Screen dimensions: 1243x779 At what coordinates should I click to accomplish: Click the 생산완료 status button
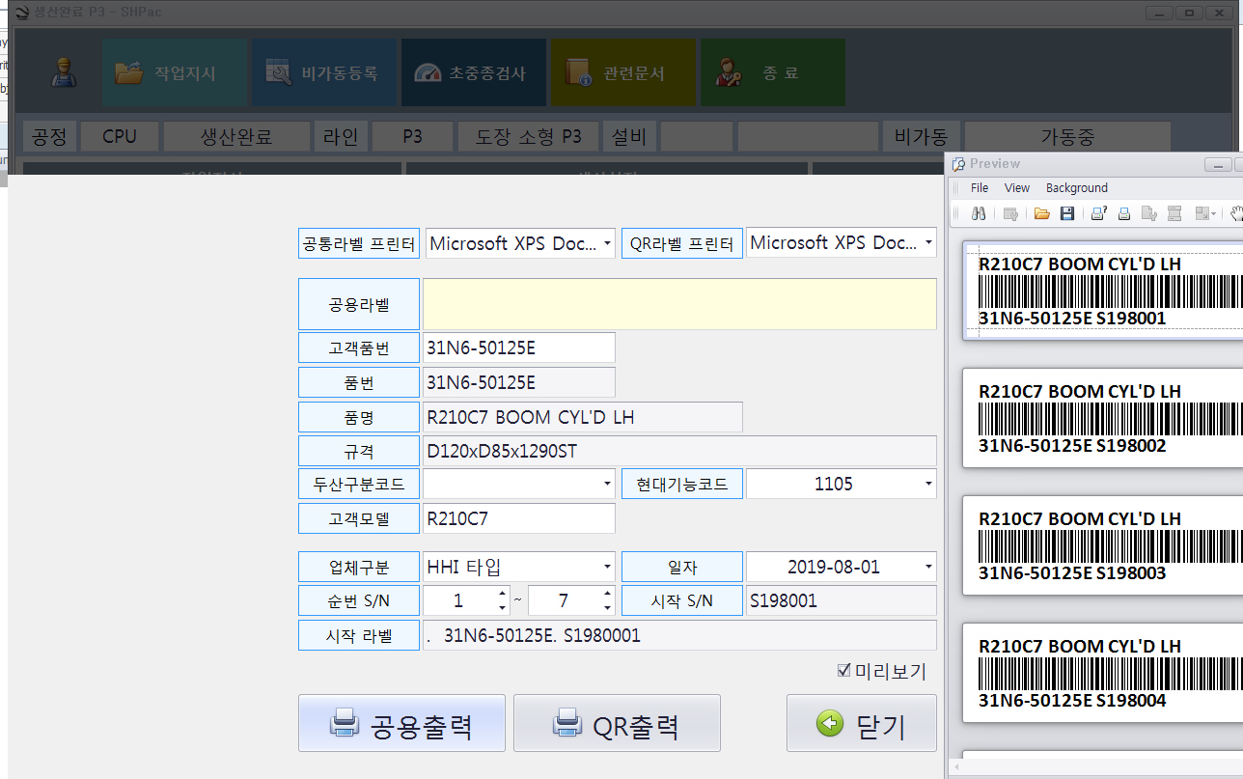coord(236,137)
